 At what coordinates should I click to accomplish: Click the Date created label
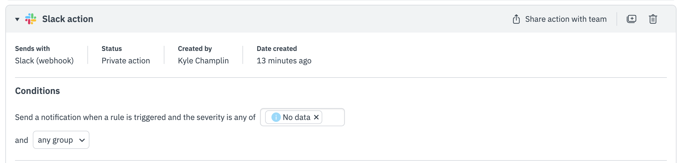(276, 49)
